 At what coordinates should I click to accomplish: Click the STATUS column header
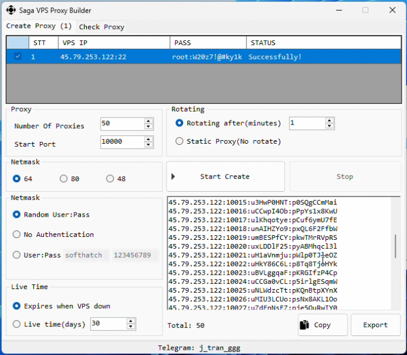pos(324,43)
